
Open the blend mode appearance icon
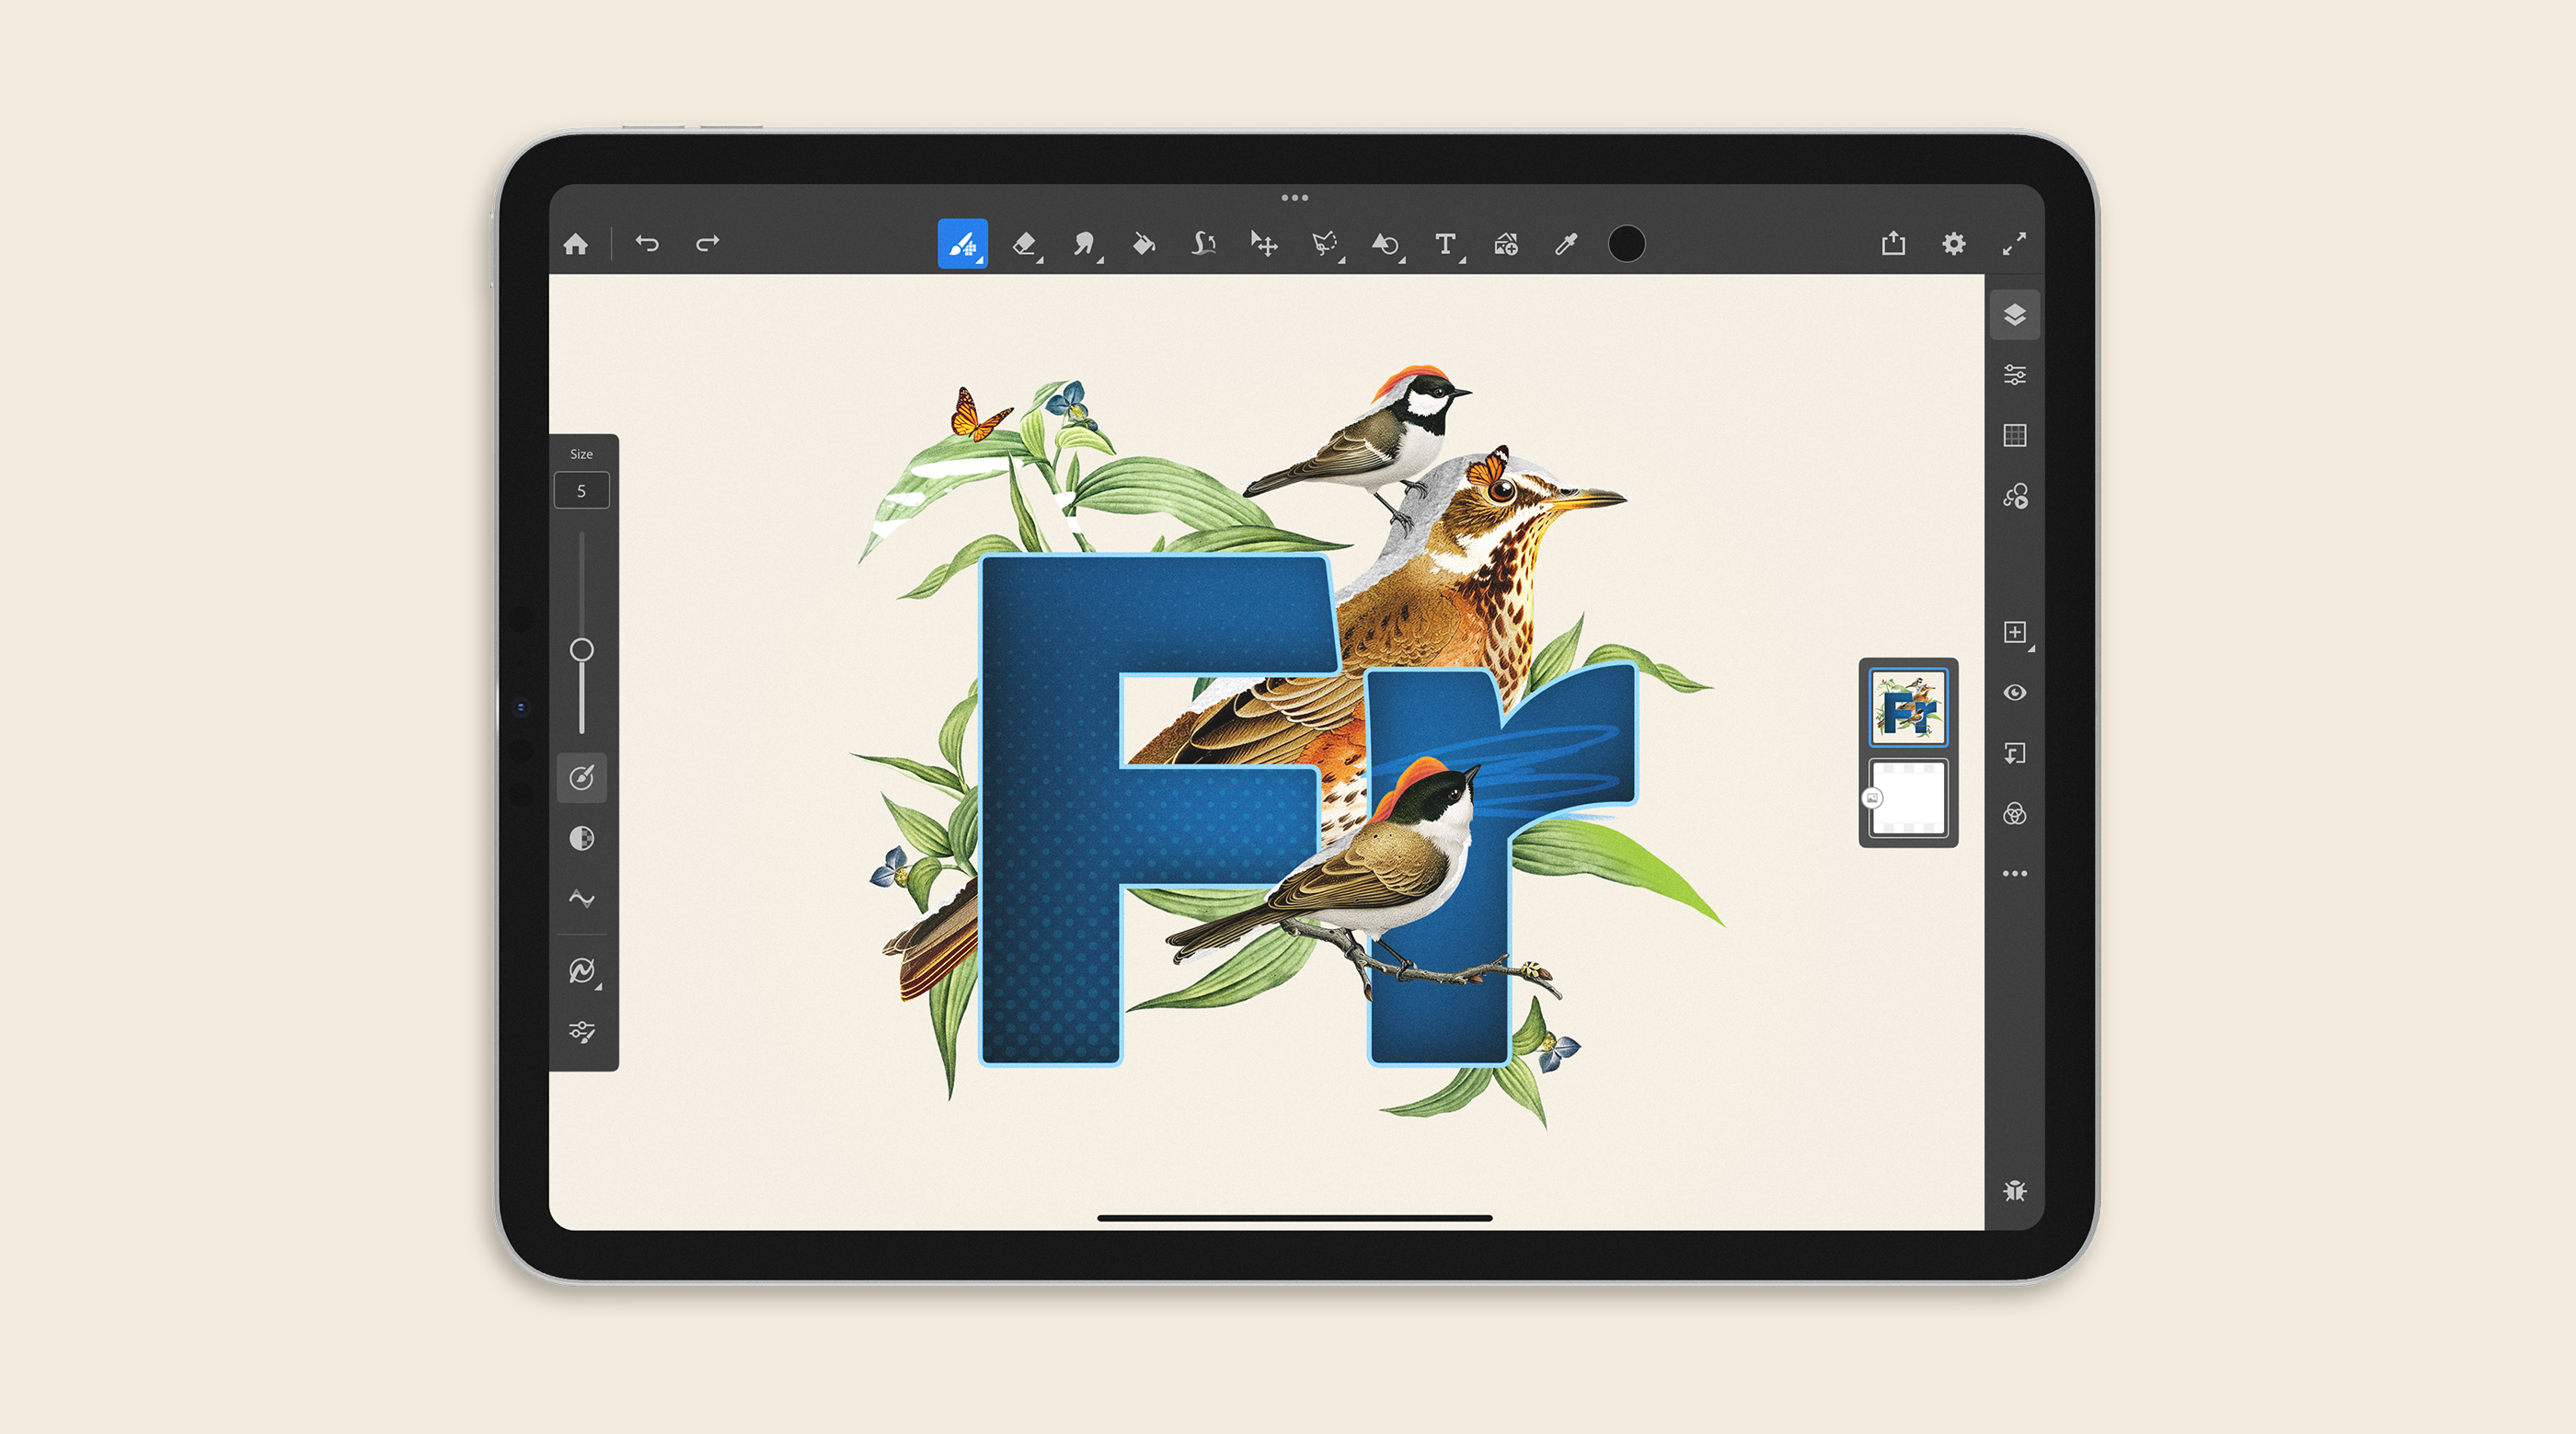[x=2015, y=814]
